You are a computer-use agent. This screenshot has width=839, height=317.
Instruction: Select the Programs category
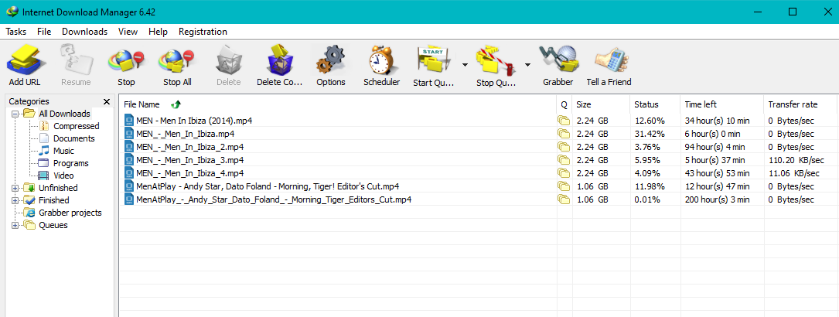70,163
